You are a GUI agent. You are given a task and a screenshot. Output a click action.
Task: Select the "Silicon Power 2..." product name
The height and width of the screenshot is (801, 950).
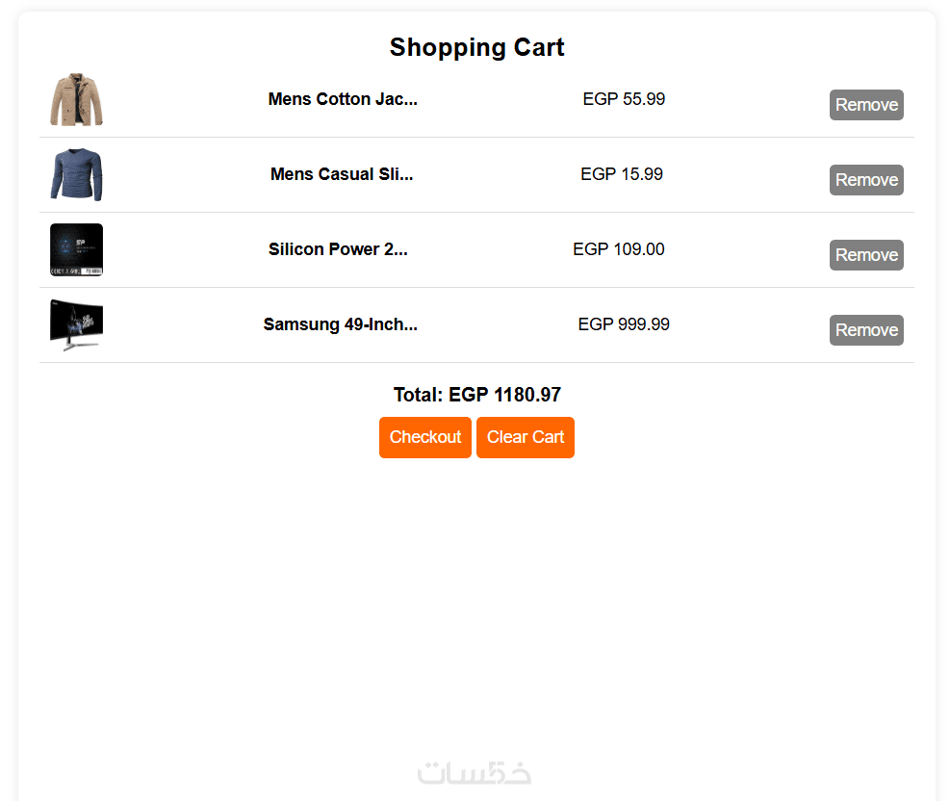click(x=338, y=249)
